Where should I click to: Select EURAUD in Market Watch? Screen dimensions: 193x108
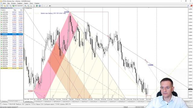(12, 28)
